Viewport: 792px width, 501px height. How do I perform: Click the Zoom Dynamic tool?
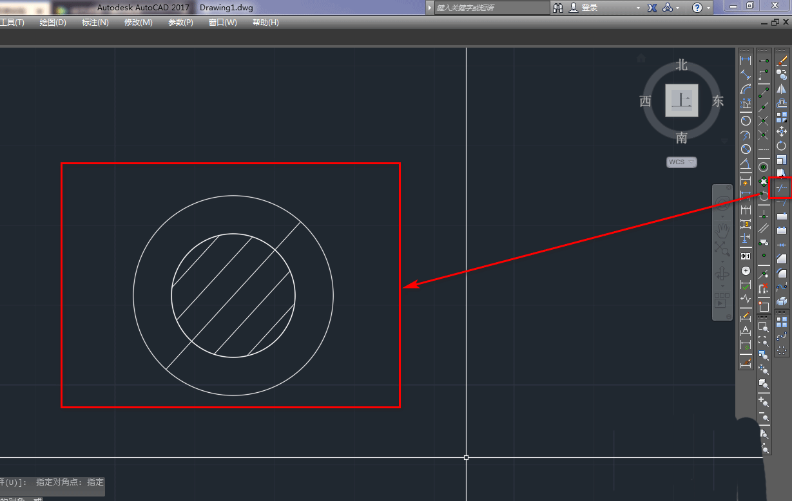764,340
